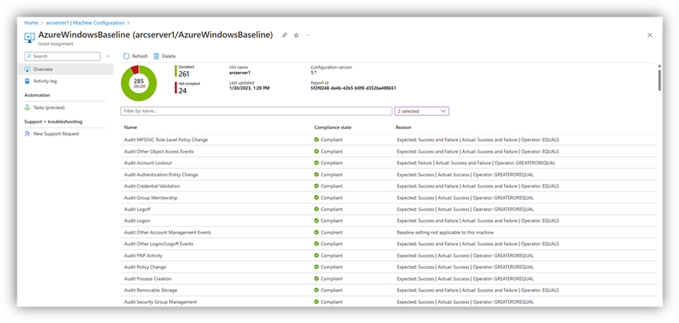Click Account Lockout reason with GREATEROREQUAL
The height and width of the screenshot is (323, 679).
[x=476, y=163]
